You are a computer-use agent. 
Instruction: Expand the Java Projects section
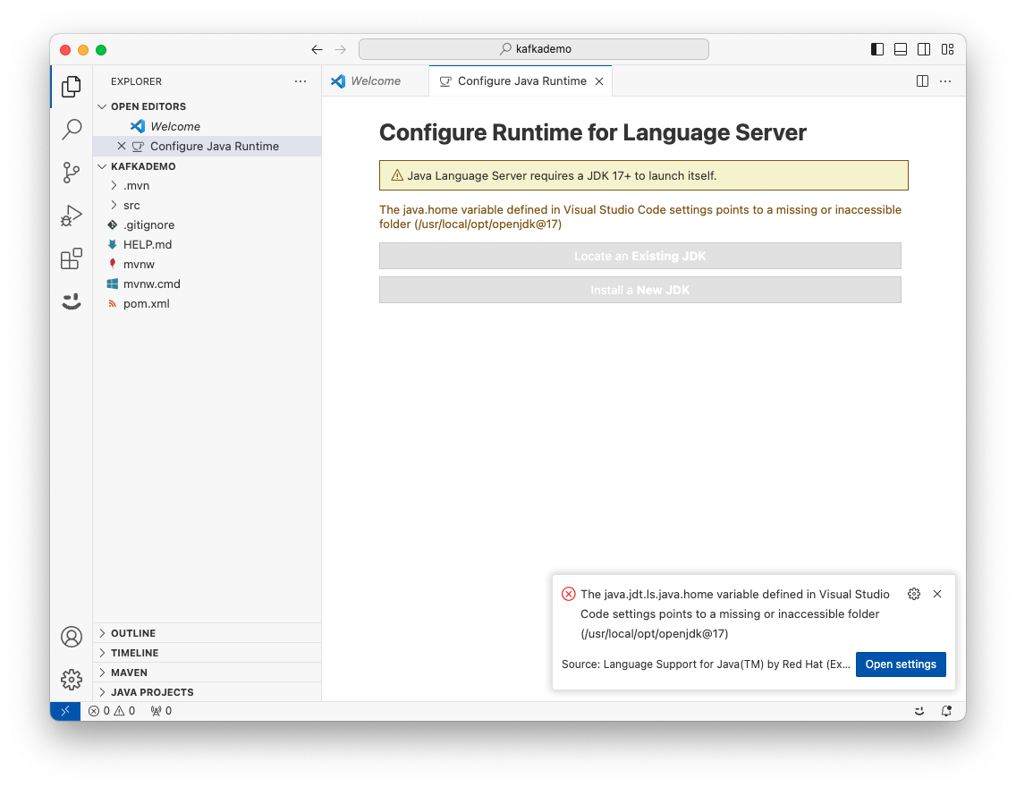tap(207, 692)
